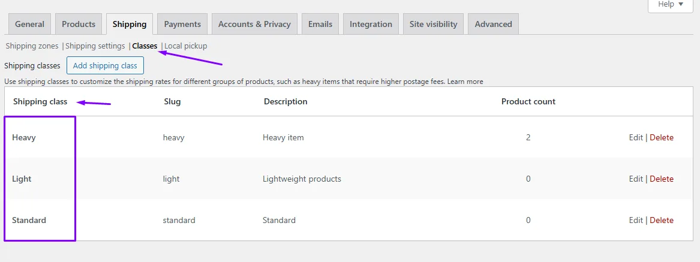700x262 pixels.
Task: Follow the Learn more link
Action: coord(465,82)
